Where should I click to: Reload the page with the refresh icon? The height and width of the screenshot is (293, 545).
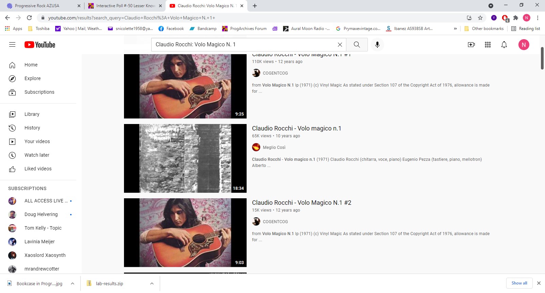tap(29, 18)
